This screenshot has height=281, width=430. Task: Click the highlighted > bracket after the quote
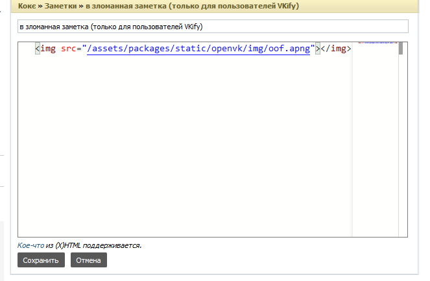318,49
